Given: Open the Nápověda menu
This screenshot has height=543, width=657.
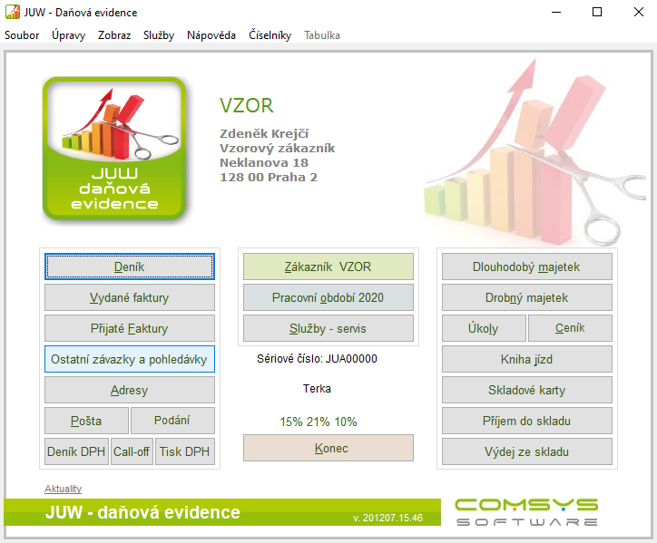Looking at the screenshot, I should 211,35.
